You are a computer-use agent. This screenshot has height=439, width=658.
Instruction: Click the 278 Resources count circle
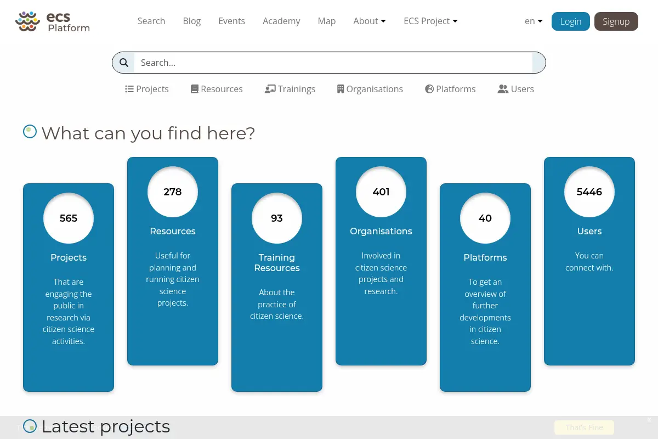click(173, 192)
